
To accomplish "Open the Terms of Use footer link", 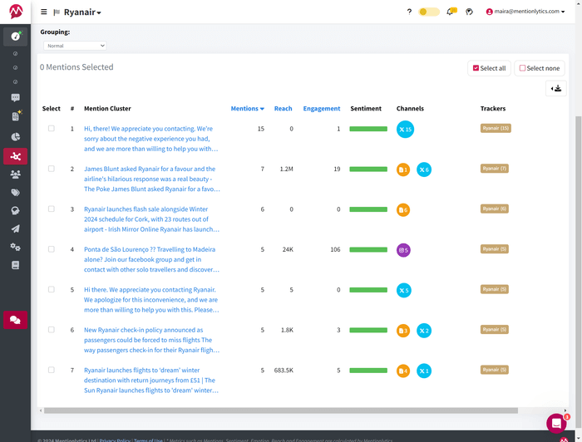I will [148, 440].
